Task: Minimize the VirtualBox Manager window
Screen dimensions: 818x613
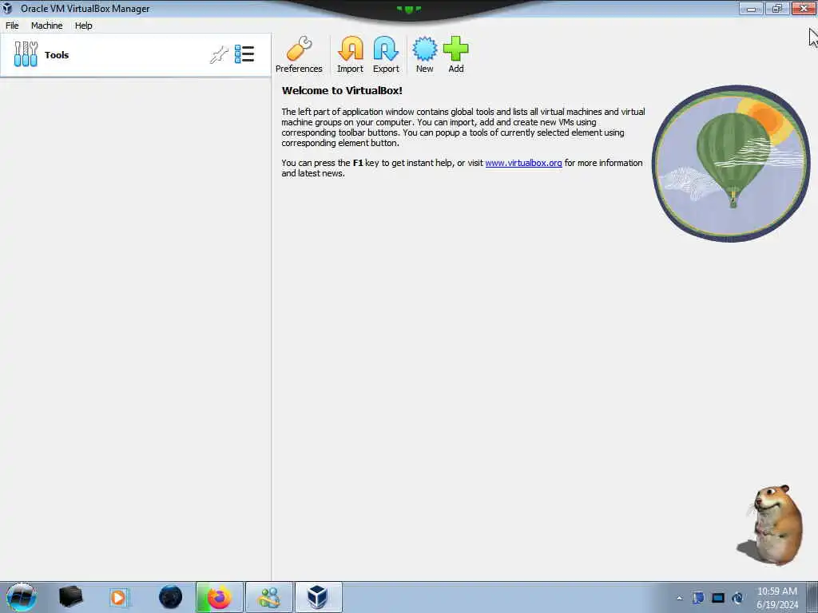Action: coord(751,8)
